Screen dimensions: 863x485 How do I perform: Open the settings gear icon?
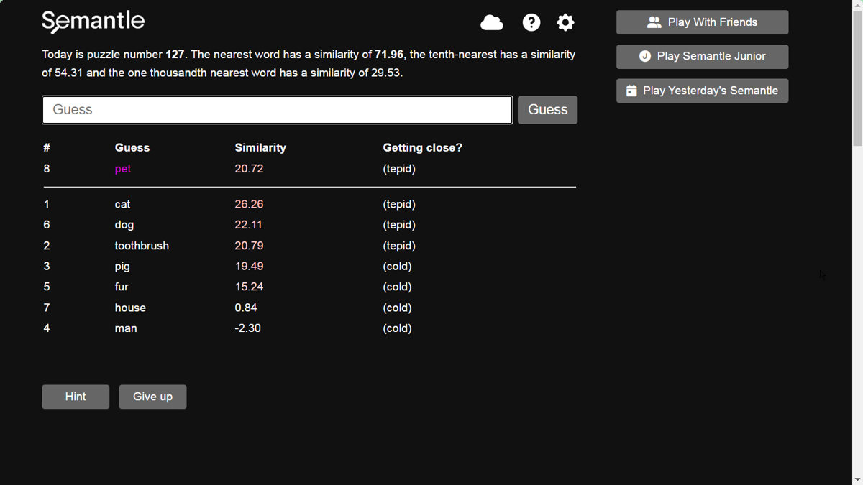[x=565, y=22]
